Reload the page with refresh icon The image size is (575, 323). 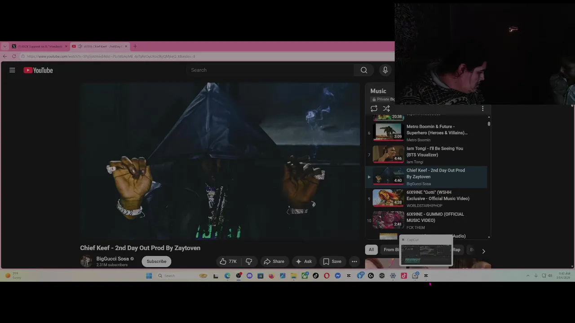pyautogui.click(x=14, y=56)
